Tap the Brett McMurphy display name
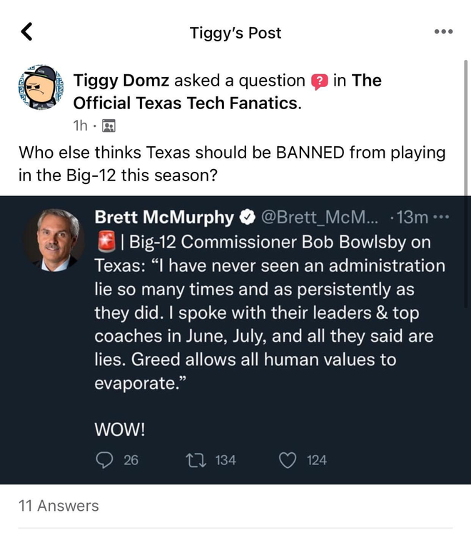Viewport: 471px width, 535px height. (164, 217)
